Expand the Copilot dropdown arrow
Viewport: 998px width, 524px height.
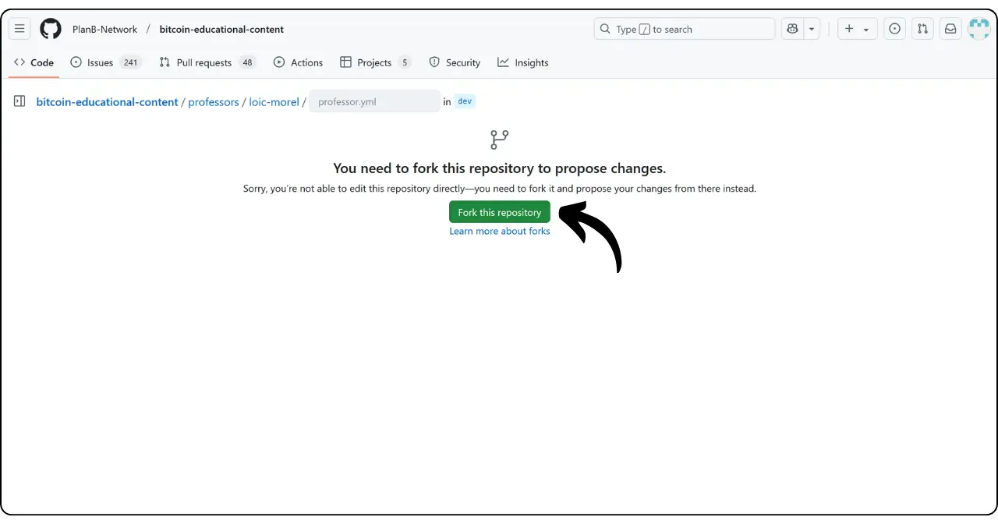click(x=812, y=29)
